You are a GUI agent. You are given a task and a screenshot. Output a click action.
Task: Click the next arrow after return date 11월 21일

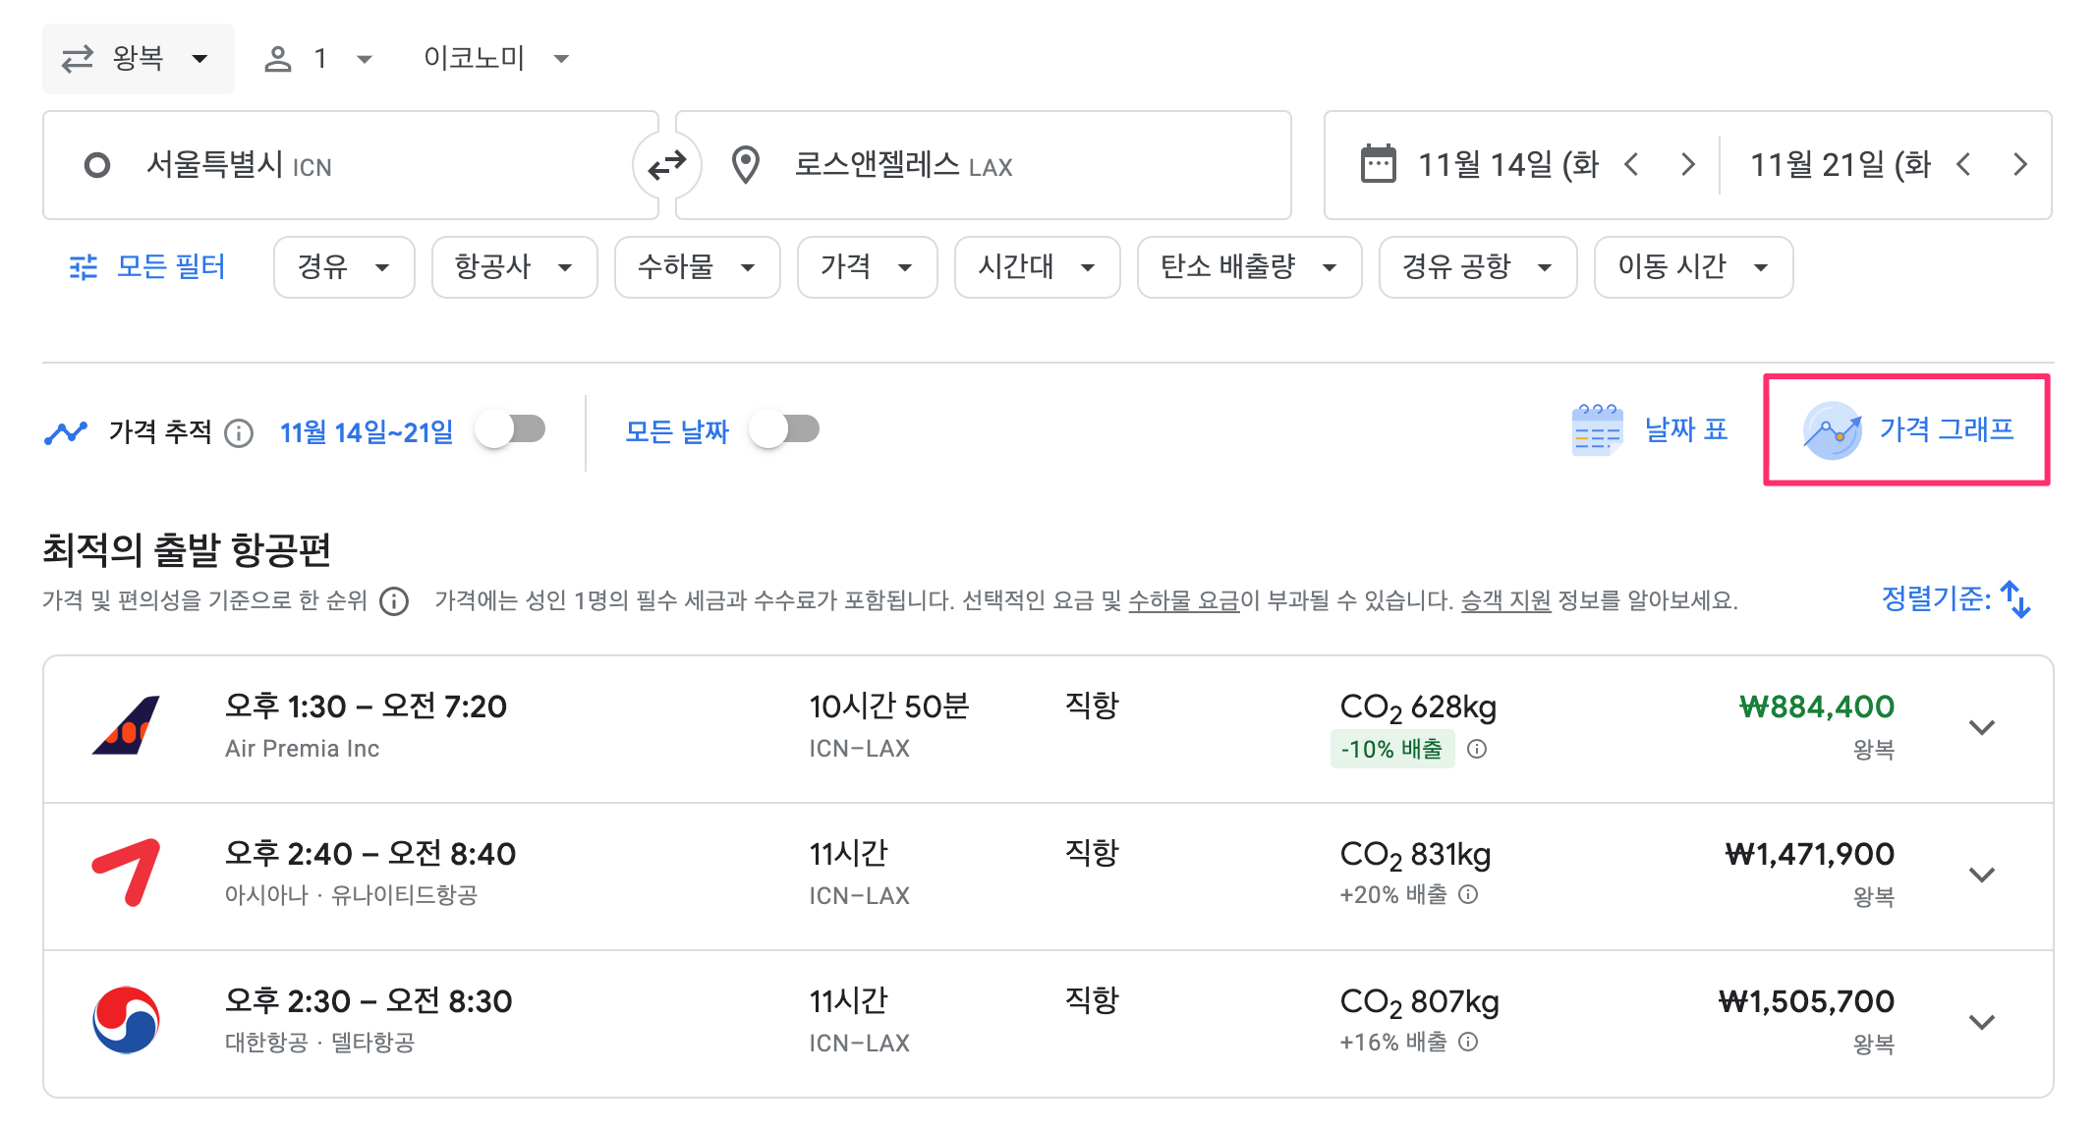(2020, 164)
